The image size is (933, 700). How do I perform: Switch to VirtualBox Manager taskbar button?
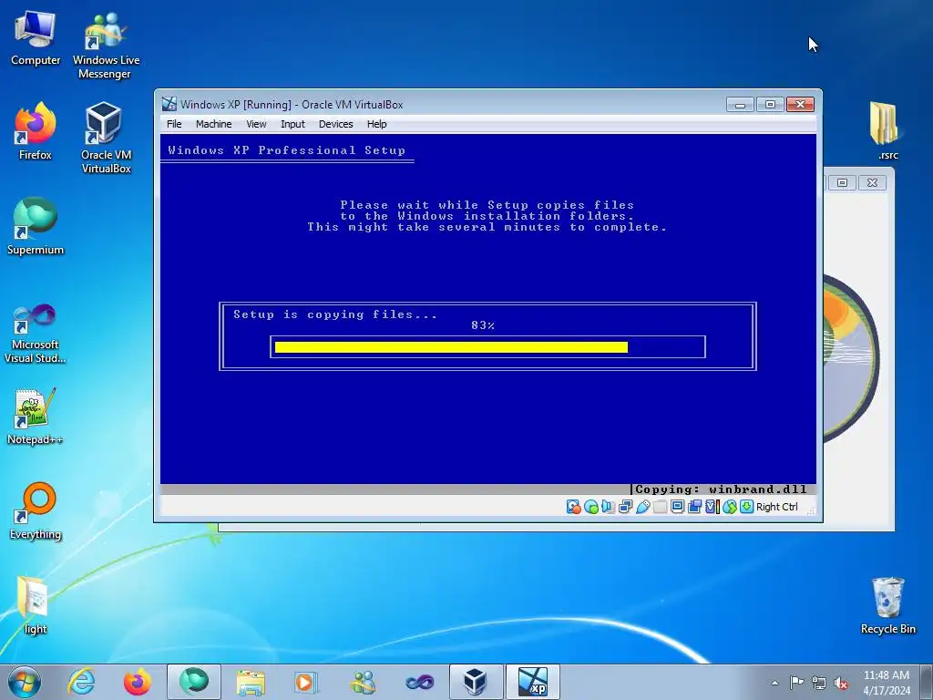click(476, 682)
